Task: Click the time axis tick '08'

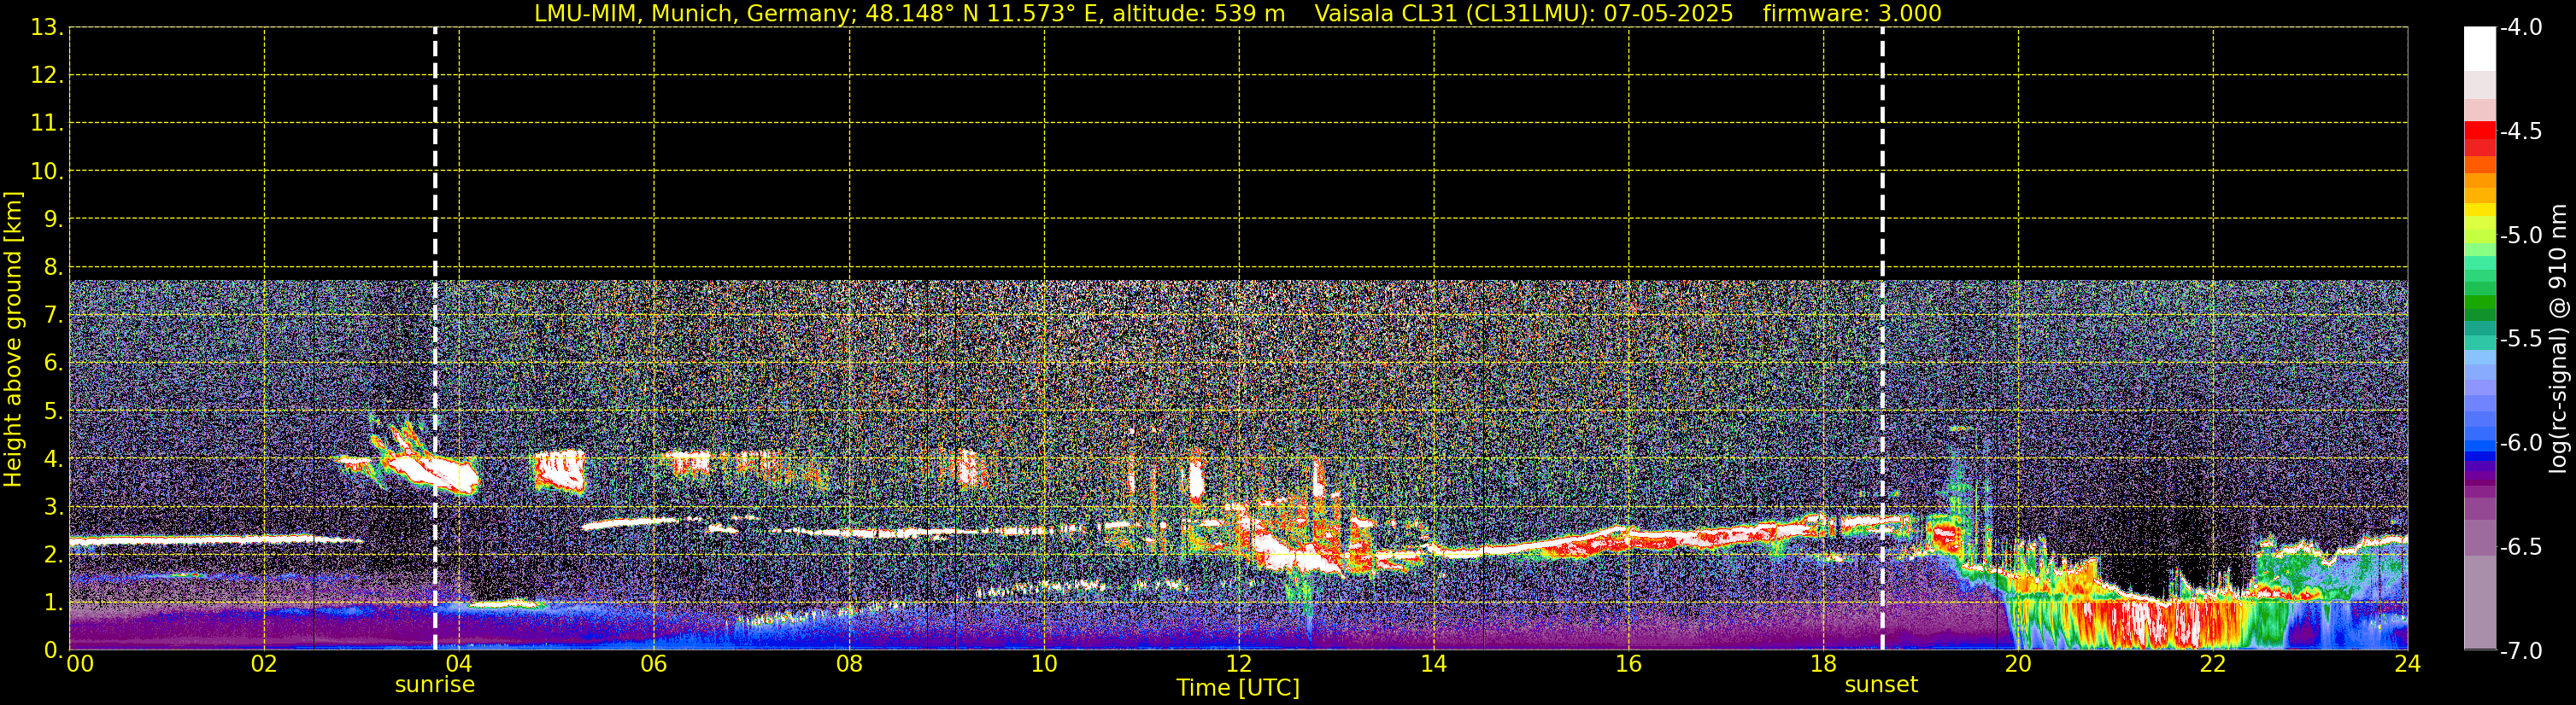Action: tap(849, 664)
